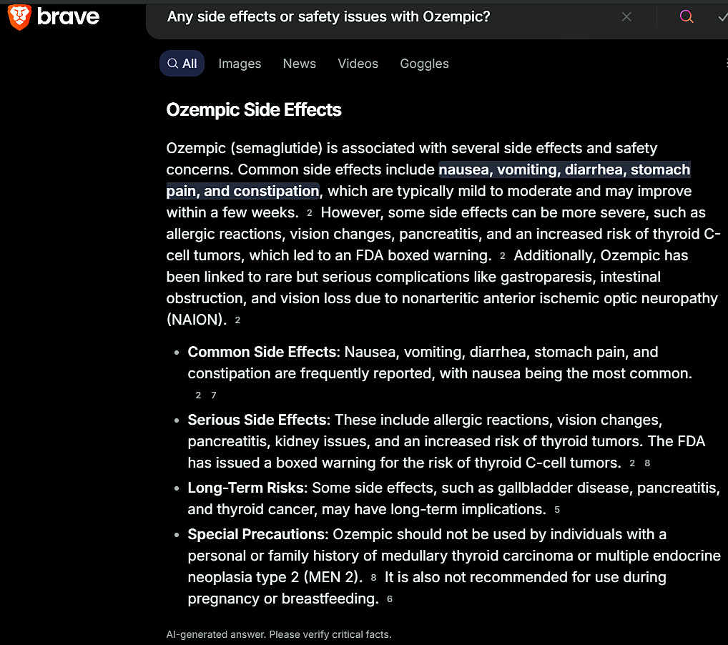Open citation 2 after 'within a few weeks'
728x645 pixels.
point(310,213)
